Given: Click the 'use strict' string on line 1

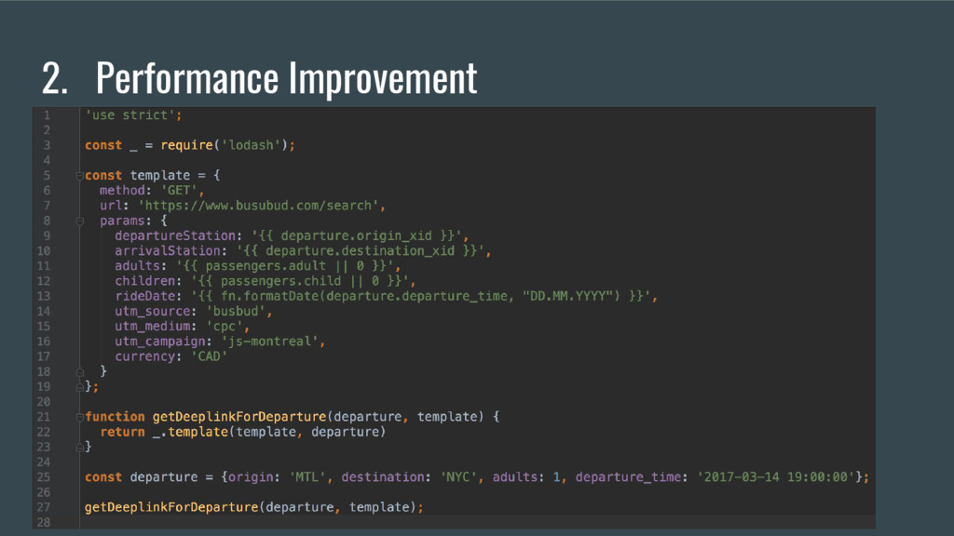Looking at the screenshot, I should [x=130, y=114].
